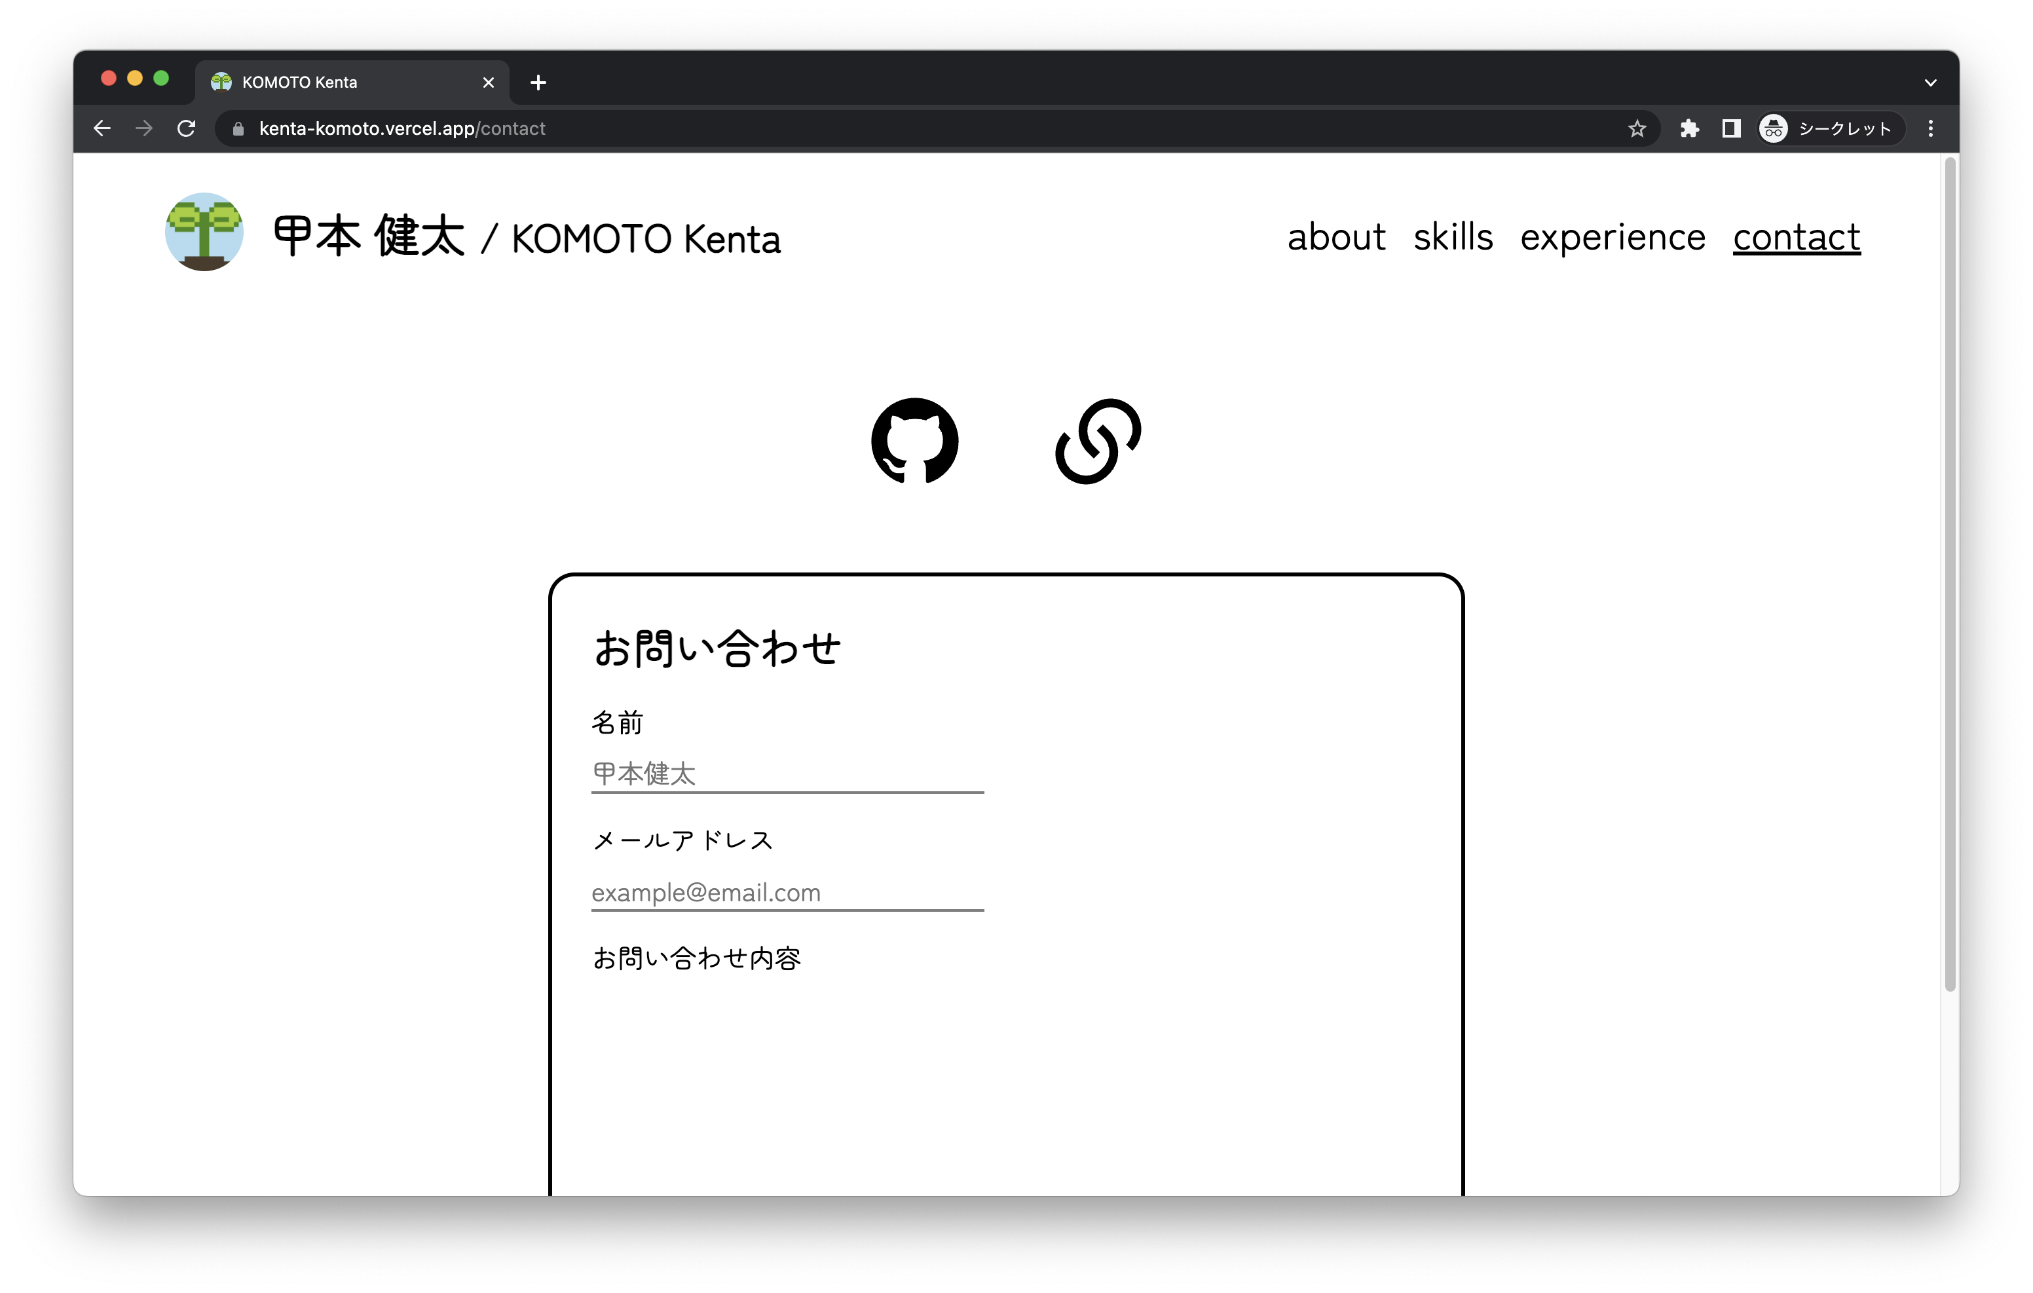Image resolution: width=2033 pixels, height=1293 pixels.
Task: Click the page's vertical scrollbar
Action: pos(1949,574)
